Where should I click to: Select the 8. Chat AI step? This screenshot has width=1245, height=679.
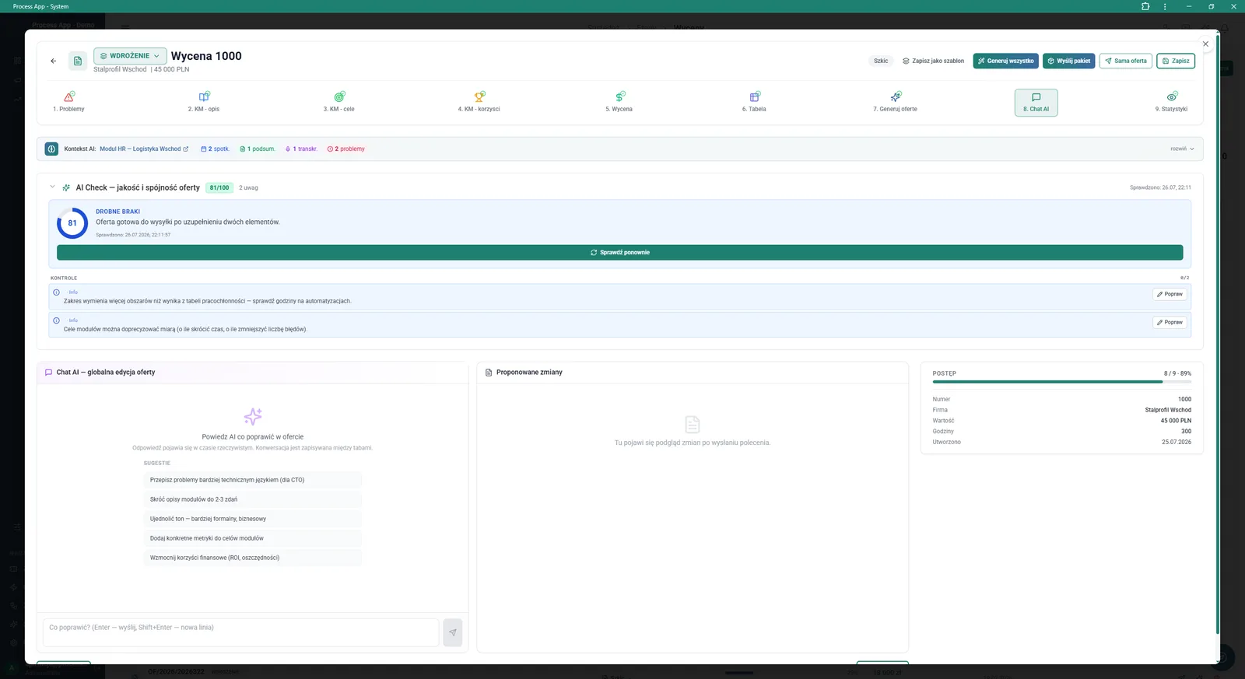[x=1036, y=103]
